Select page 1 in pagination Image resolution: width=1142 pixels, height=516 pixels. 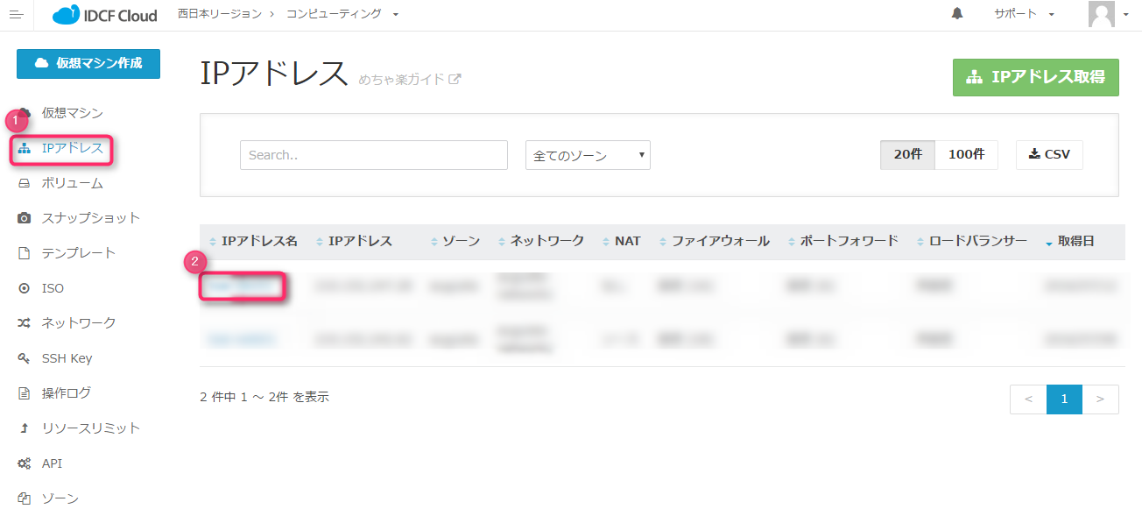(1064, 399)
